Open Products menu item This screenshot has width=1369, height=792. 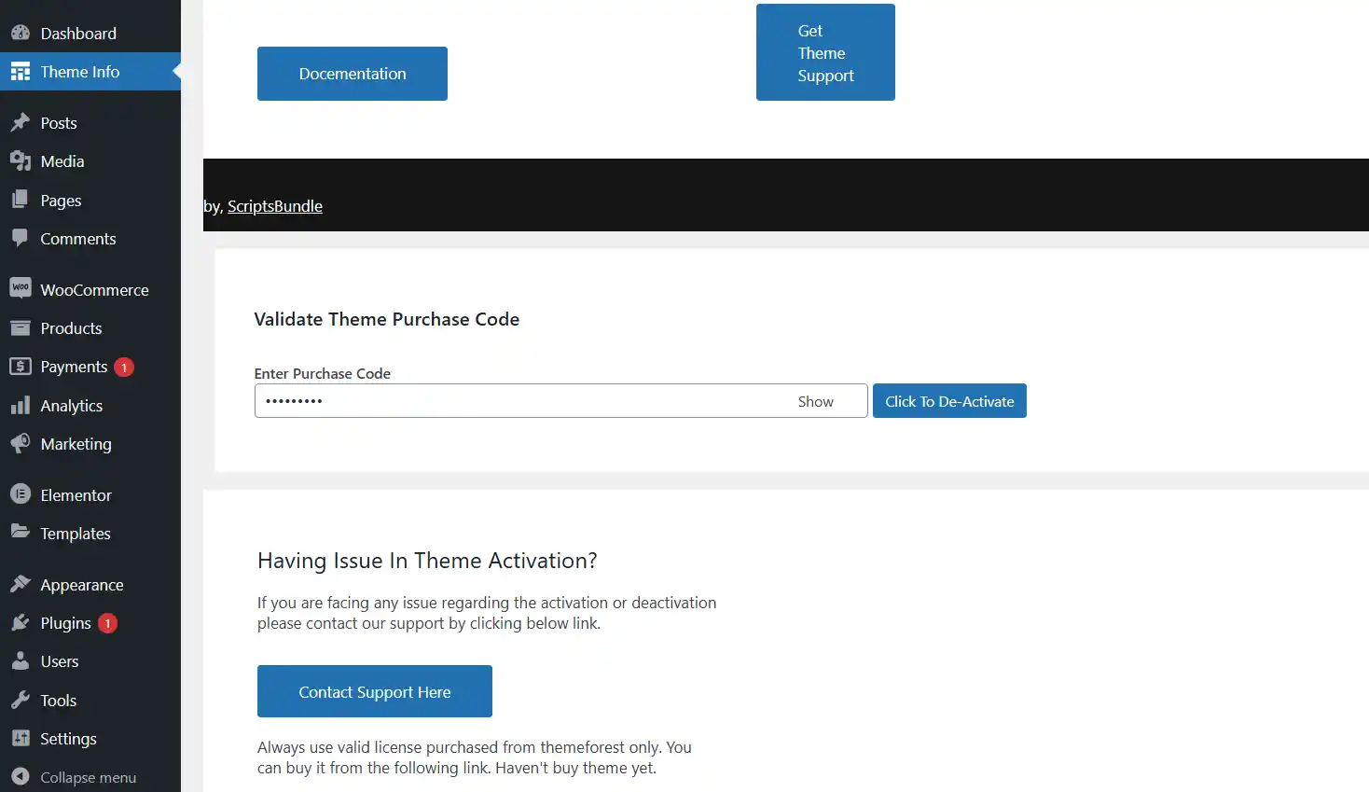point(90,328)
